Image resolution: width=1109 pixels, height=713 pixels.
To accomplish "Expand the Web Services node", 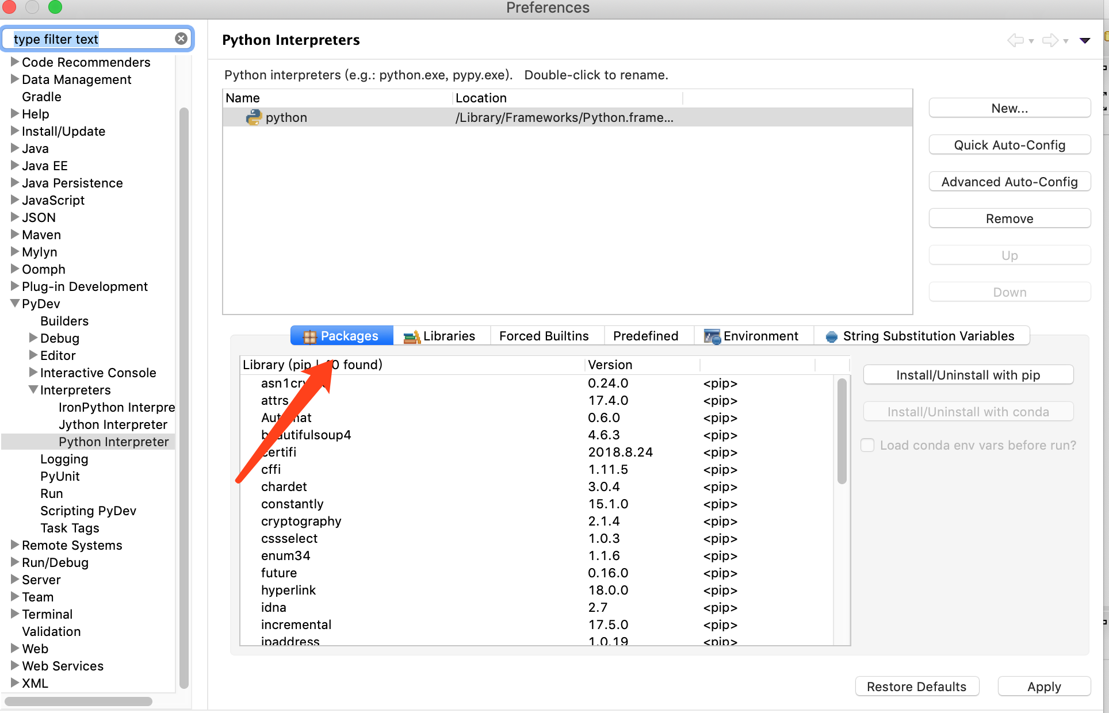I will [x=15, y=665].
